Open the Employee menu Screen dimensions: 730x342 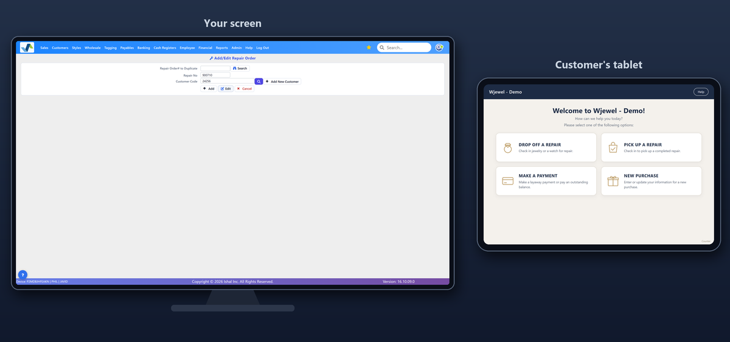click(187, 47)
